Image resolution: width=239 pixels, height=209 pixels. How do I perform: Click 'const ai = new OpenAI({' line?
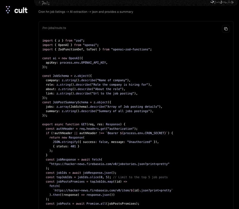tap(62, 58)
